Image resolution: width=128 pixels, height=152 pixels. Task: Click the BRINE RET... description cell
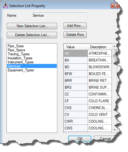click(100, 81)
